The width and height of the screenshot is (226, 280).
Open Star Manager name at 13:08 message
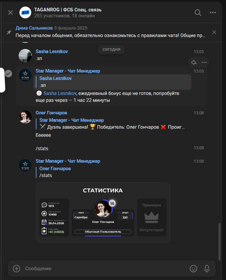tap(68, 161)
